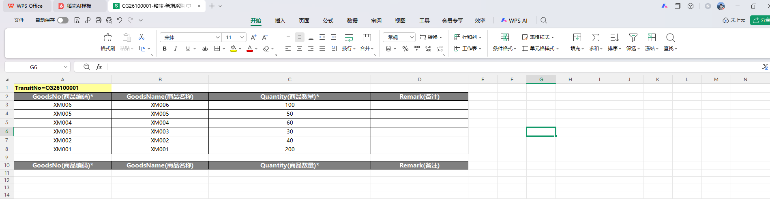Click the fx insert function icon
The image size is (770, 199).
[99, 67]
